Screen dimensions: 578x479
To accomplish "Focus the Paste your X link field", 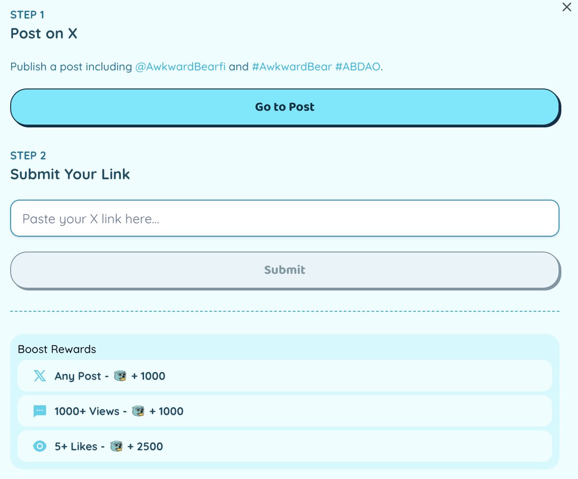I will (285, 218).
